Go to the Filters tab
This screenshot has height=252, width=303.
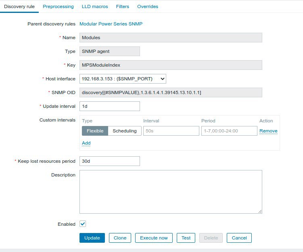[x=123, y=6]
